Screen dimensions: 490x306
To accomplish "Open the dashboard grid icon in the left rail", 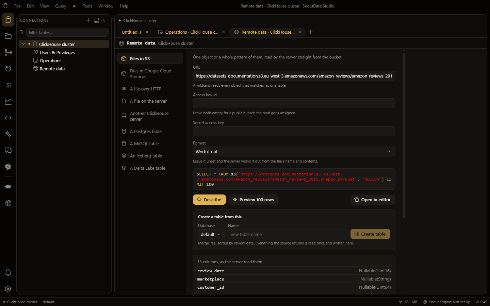I will coord(8,85).
